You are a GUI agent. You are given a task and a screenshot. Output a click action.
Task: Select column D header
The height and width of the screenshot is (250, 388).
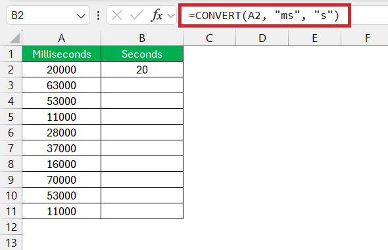pyautogui.click(x=262, y=38)
